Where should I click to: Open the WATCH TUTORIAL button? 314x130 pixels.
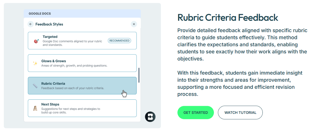pos(240,113)
